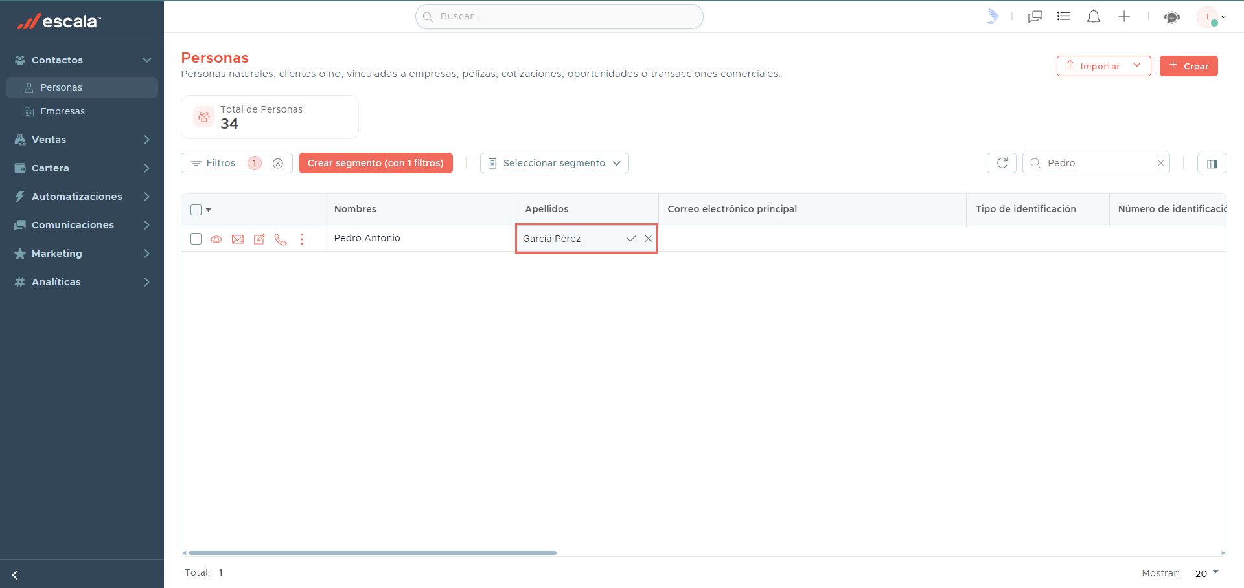
Task: Focus the global Buscar search field
Action: (559, 17)
